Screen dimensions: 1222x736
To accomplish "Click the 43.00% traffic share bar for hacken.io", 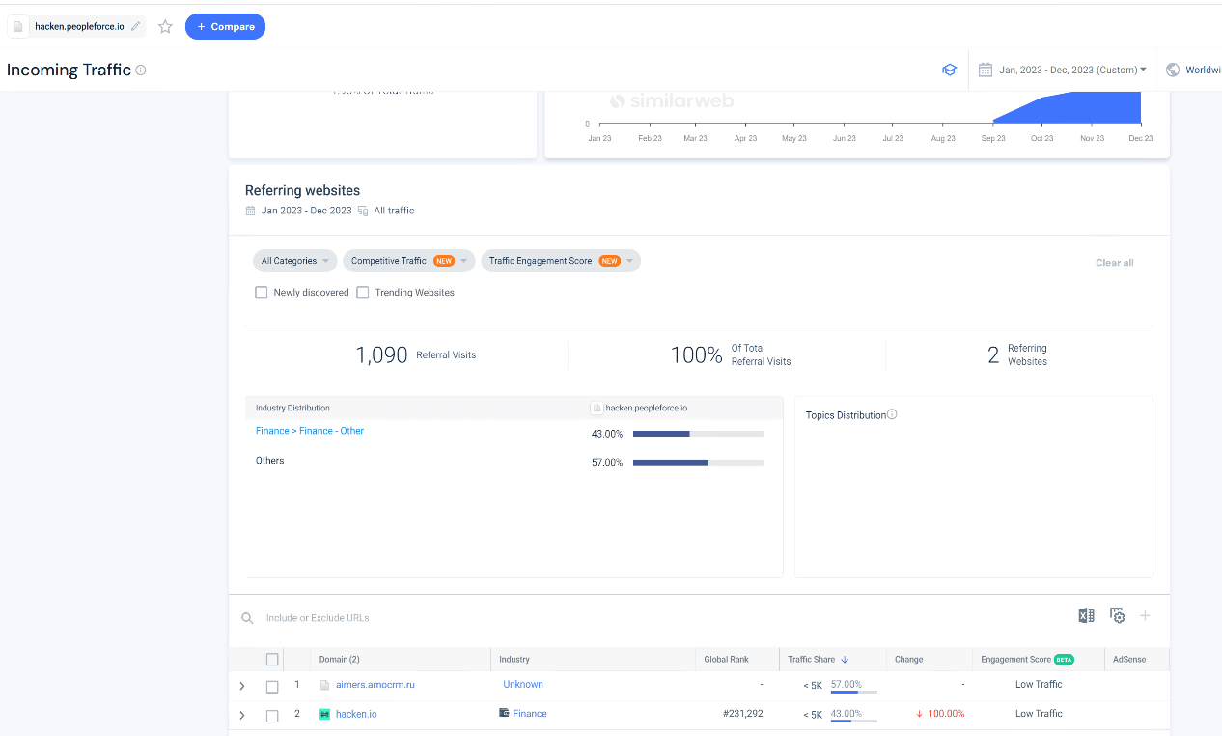I will coord(853,721).
